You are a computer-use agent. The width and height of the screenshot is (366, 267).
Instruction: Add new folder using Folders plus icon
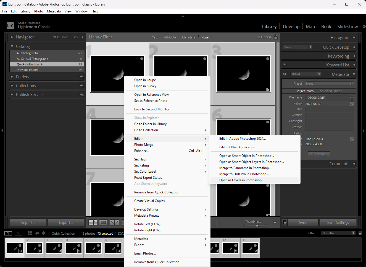click(x=81, y=77)
